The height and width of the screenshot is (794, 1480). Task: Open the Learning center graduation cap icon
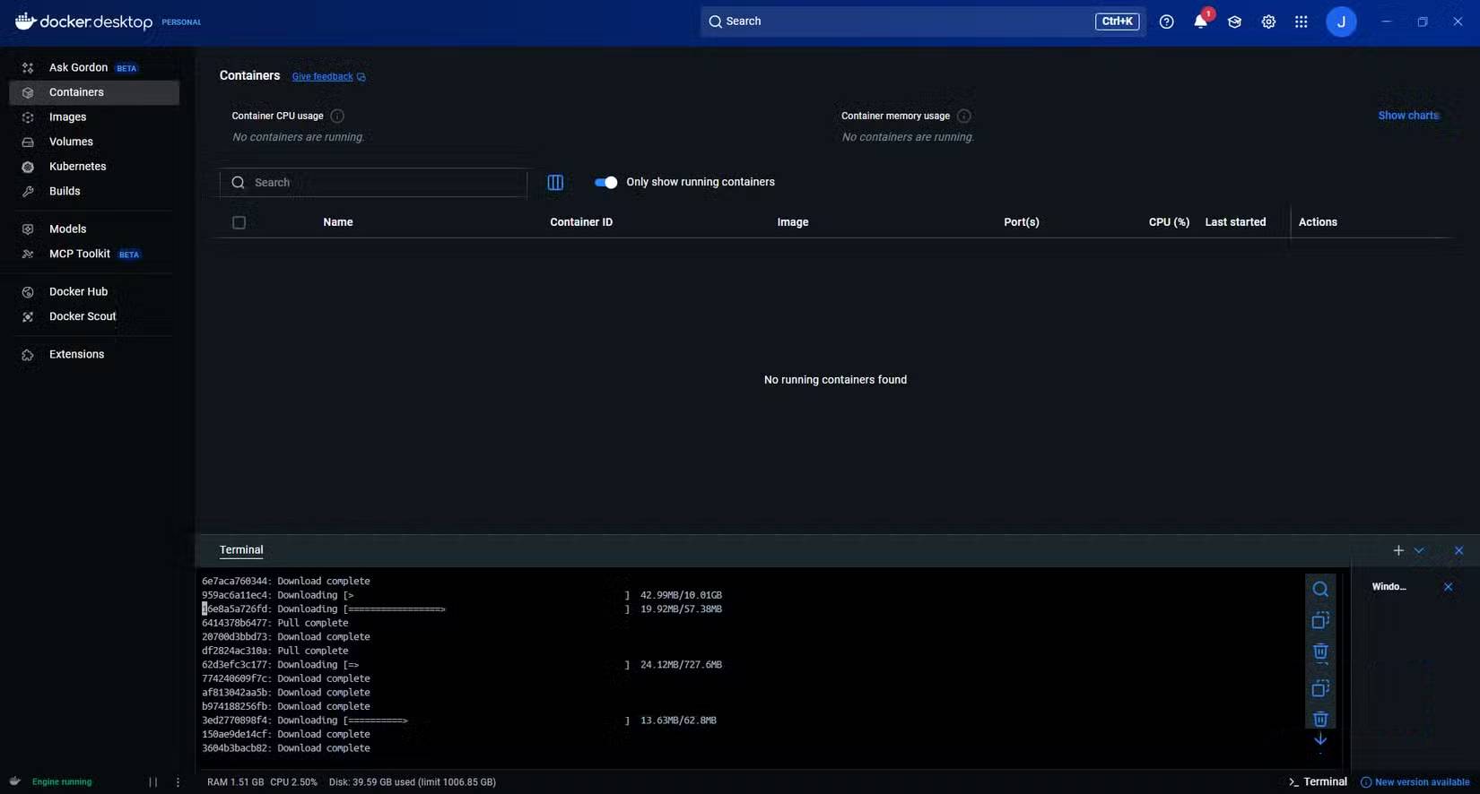(x=1234, y=22)
